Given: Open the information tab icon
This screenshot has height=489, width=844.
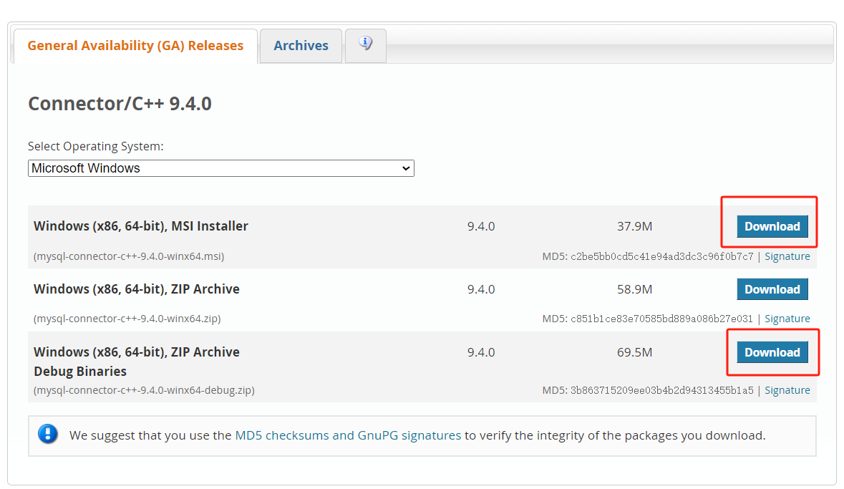Looking at the screenshot, I should coord(366,43).
